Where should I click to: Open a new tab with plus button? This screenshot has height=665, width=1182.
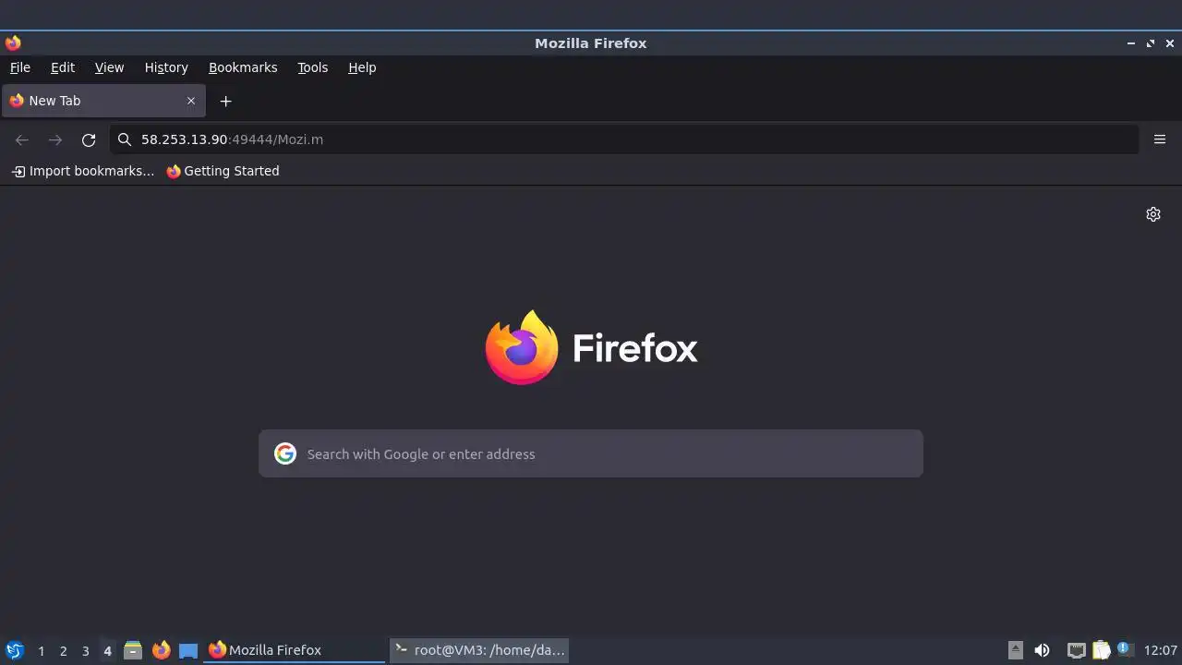(225, 101)
